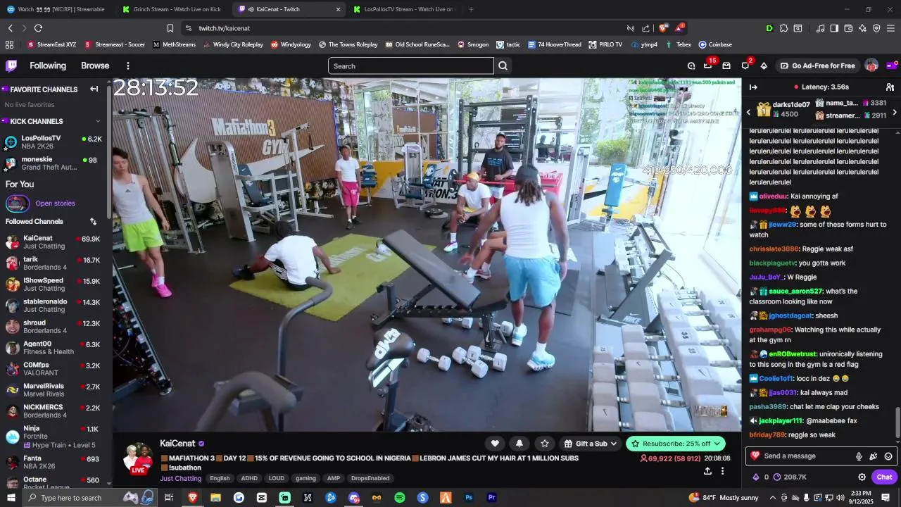Click the Brave Shields lion icon

tap(663, 28)
